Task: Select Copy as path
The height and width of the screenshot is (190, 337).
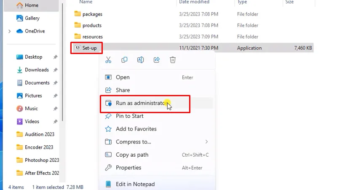Action: point(157,155)
